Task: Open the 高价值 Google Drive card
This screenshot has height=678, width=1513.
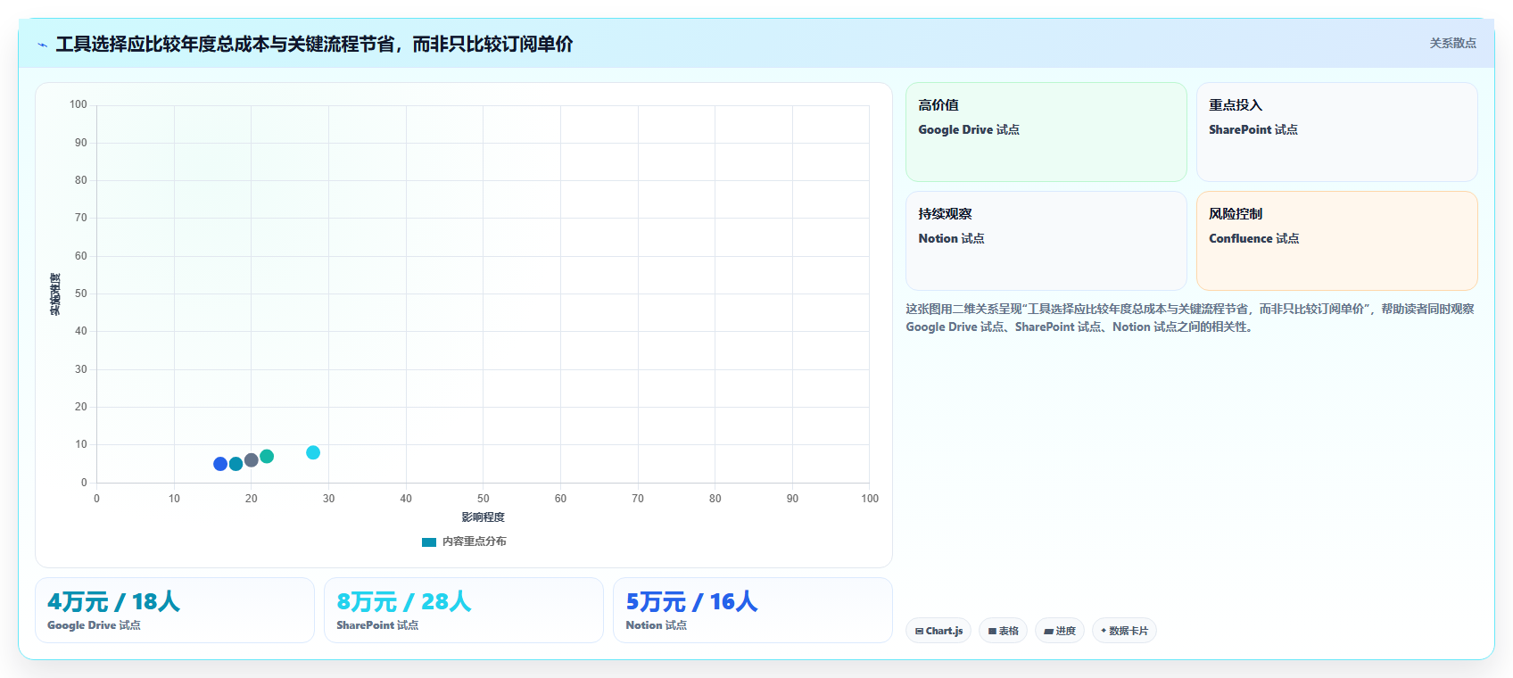Action: click(x=1046, y=132)
